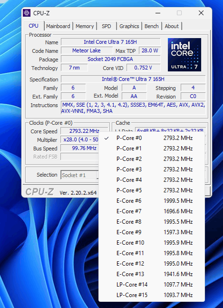
Task: Open the Graphics tab
Action: click(x=129, y=26)
